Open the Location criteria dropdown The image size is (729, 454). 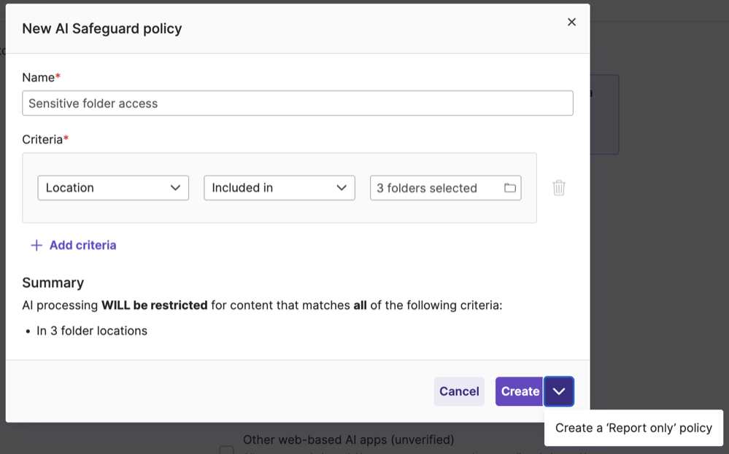[112, 188]
